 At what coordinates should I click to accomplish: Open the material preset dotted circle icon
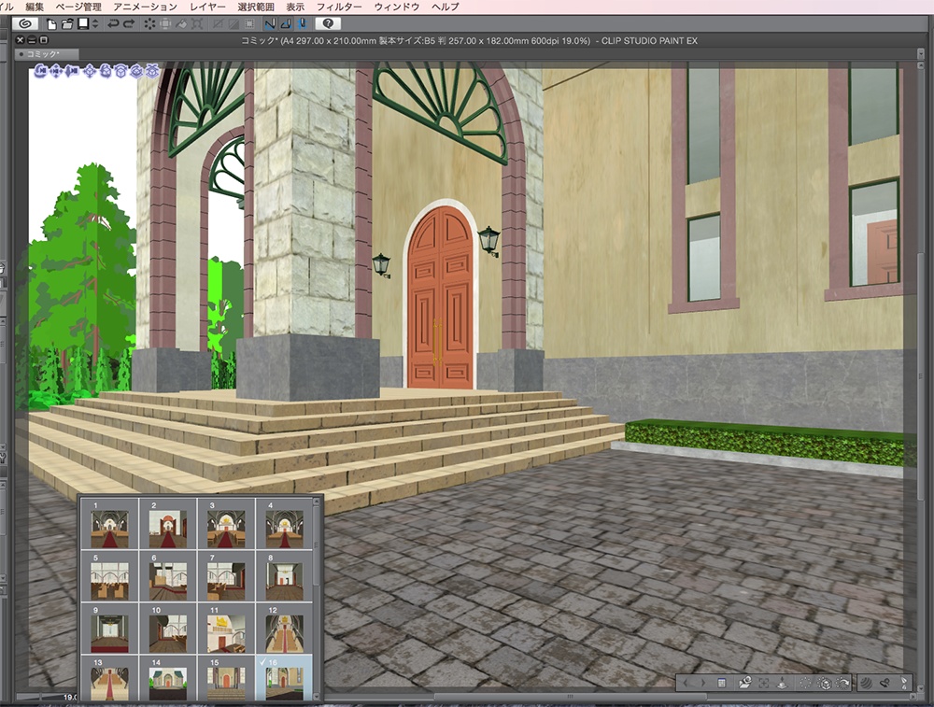click(x=805, y=683)
